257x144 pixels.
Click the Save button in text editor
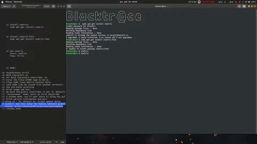[x=47, y=6]
